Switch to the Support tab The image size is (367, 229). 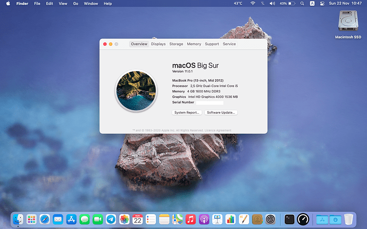212,44
